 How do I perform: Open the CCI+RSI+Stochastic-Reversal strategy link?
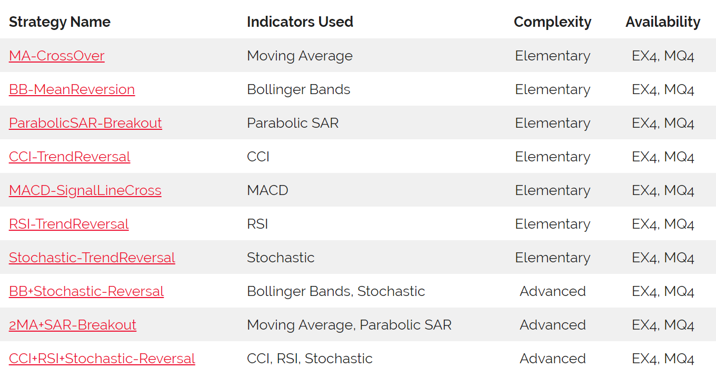tap(102, 358)
